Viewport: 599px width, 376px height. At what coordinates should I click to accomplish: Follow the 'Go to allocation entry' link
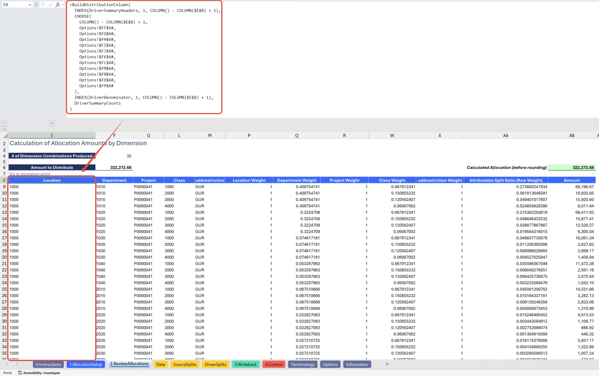[x=30, y=174]
